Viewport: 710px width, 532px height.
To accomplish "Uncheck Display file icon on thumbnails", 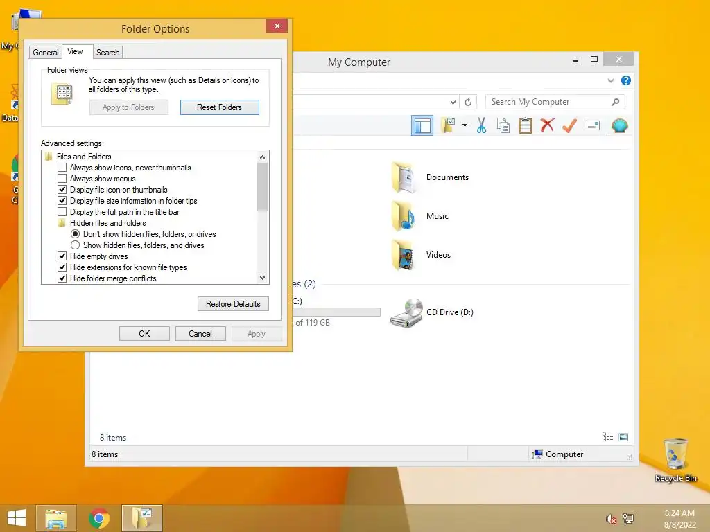I will 62,190.
